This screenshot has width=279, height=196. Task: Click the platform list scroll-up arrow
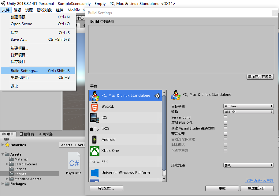pyautogui.click(x=164, y=92)
